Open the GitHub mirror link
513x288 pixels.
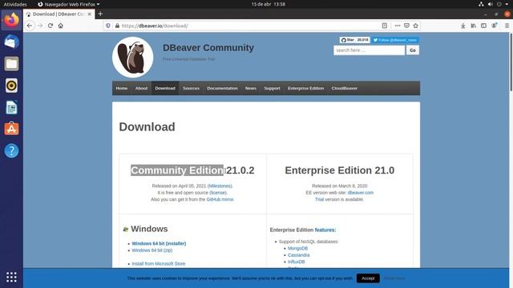point(220,199)
